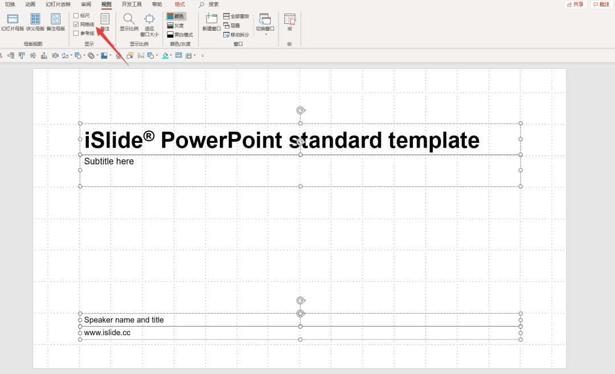The width and height of the screenshot is (615, 374).
Task: Open the 开发工具 (Developer) tab
Action: [132, 5]
